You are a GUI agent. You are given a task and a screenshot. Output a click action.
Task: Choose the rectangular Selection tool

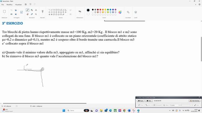point(4,11)
